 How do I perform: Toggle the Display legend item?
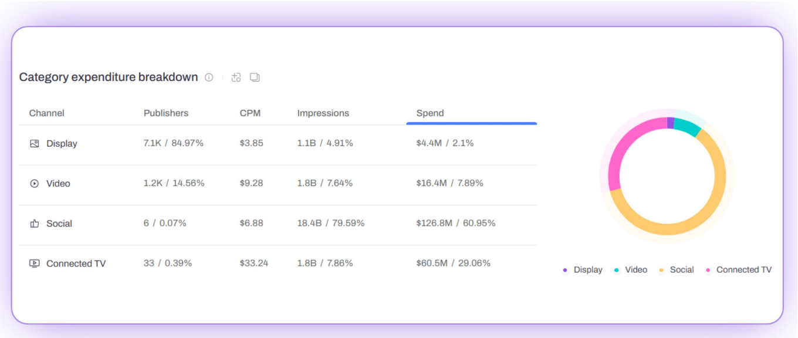coord(582,270)
